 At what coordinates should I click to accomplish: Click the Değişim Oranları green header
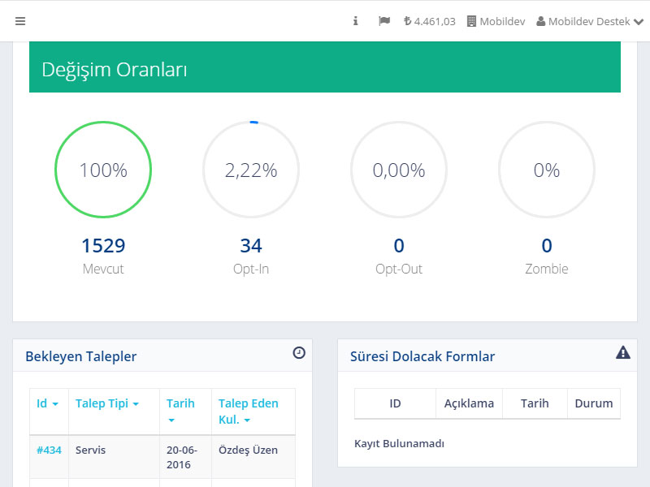pos(325,70)
